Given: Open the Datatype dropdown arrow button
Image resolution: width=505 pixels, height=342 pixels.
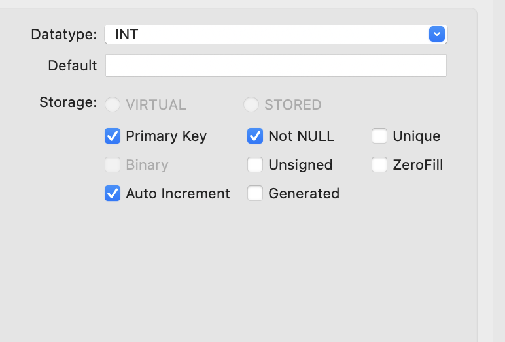Looking at the screenshot, I should (x=437, y=34).
